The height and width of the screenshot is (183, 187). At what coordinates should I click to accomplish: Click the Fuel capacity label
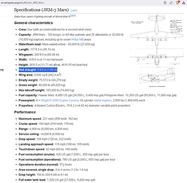point(28,95)
